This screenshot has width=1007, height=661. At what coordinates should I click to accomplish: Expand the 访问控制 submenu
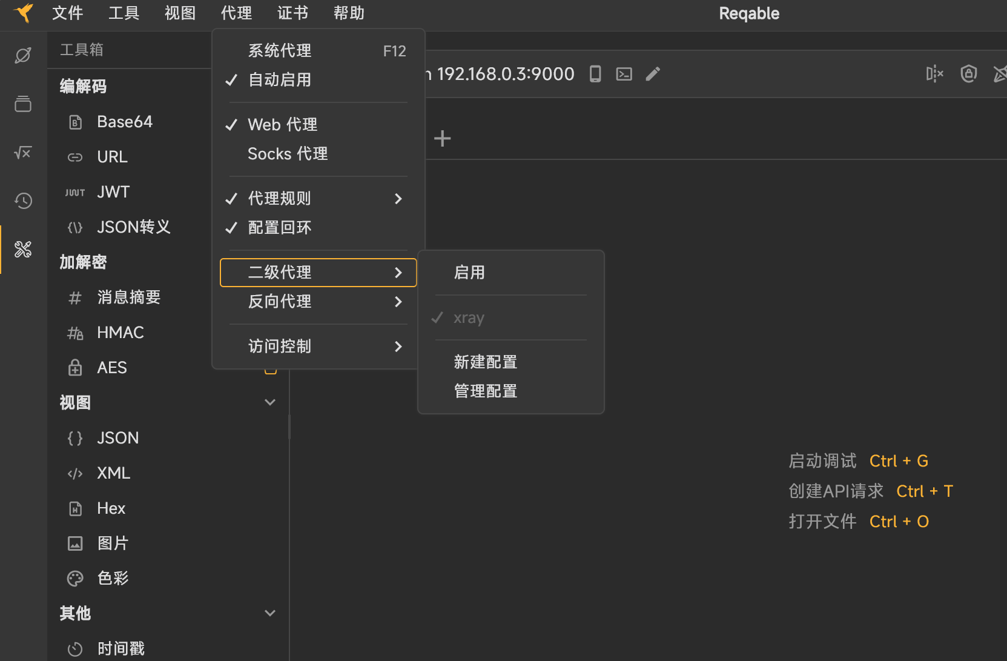(x=280, y=346)
